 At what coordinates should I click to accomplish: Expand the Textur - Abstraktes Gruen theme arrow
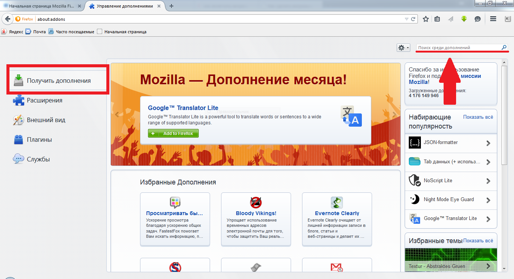tap(488, 266)
